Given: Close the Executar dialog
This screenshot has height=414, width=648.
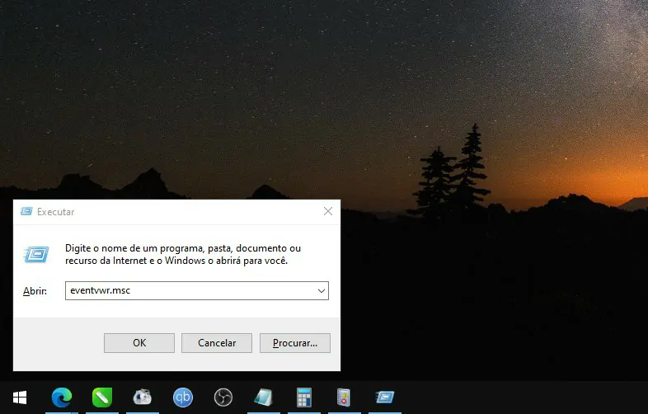Looking at the screenshot, I should point(328,211).
